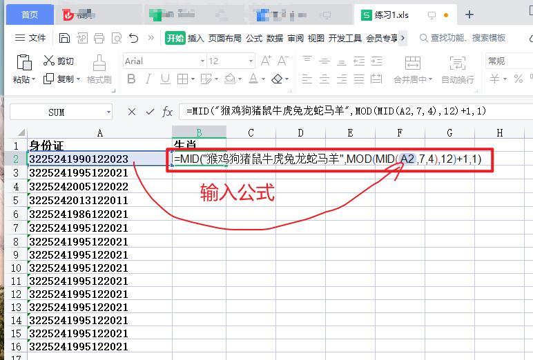
Task: Copy selection with 复制 button
Action: (61, 79)
